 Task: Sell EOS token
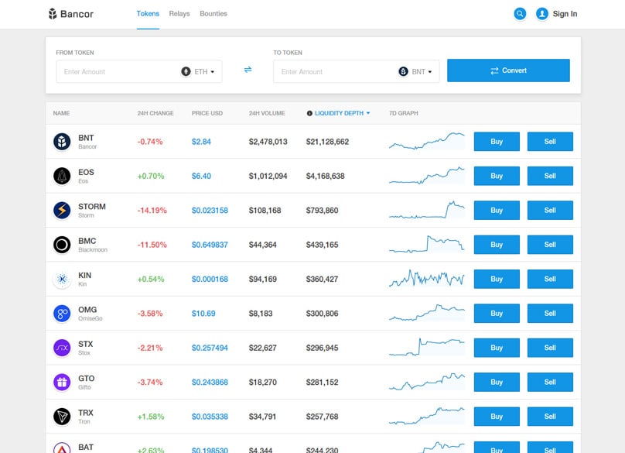tap(550, 176)
